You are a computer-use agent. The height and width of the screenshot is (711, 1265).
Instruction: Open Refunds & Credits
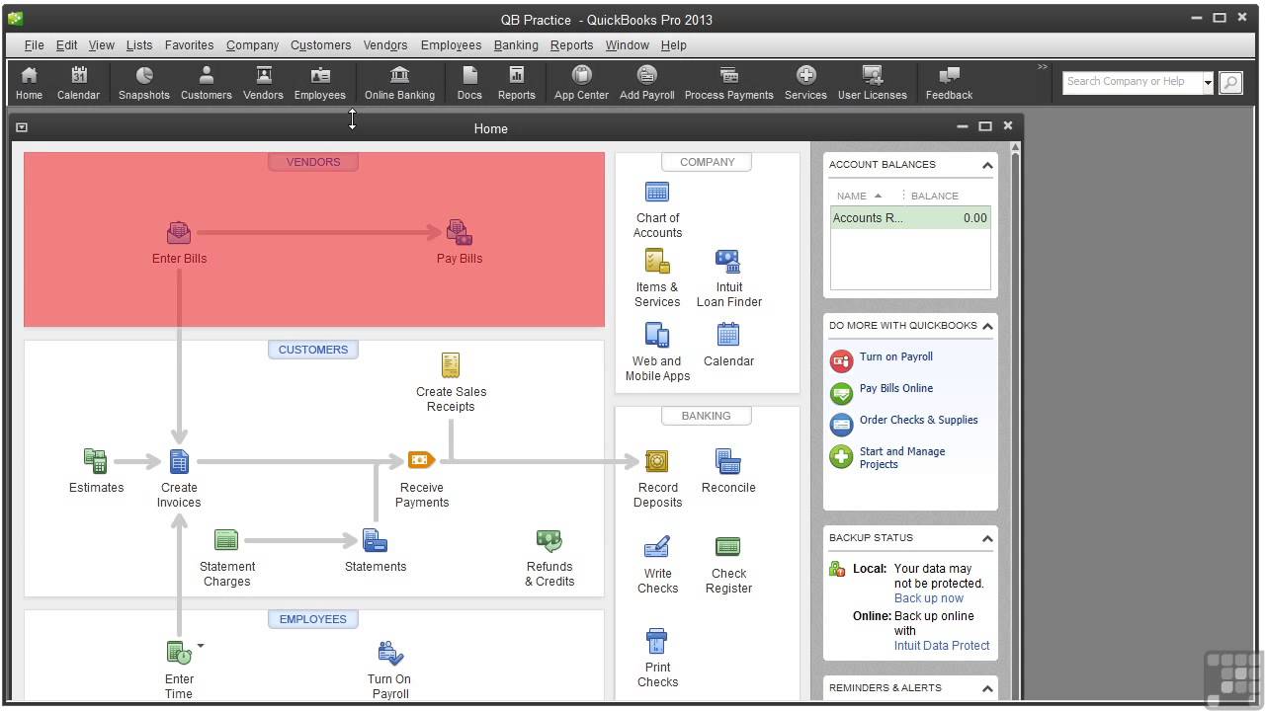(549, 540)
